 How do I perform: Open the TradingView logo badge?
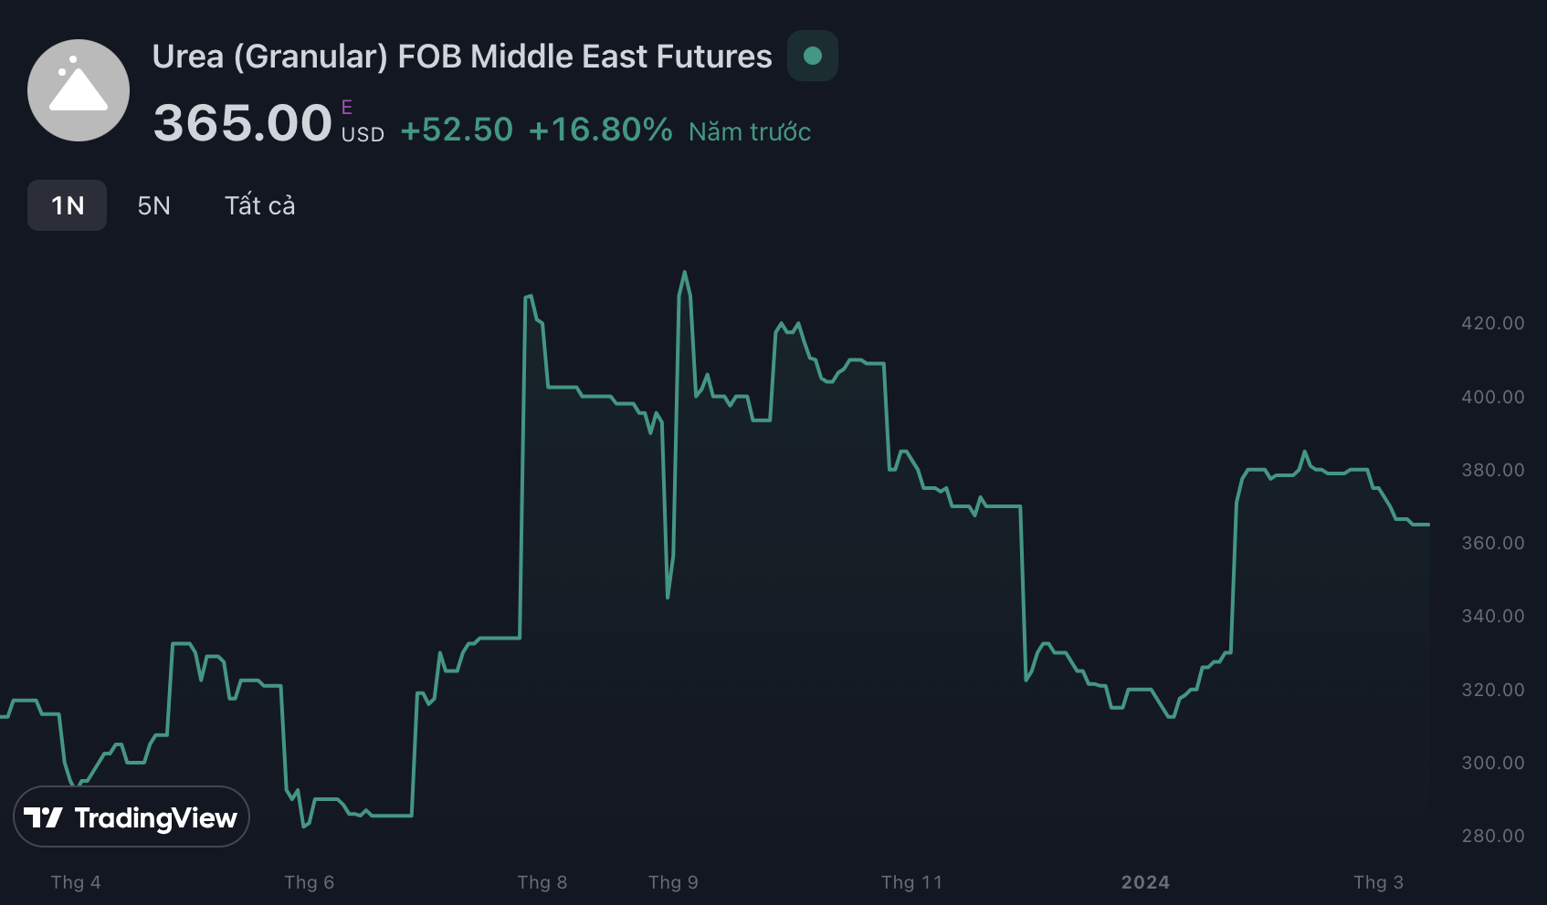point(132,817)
